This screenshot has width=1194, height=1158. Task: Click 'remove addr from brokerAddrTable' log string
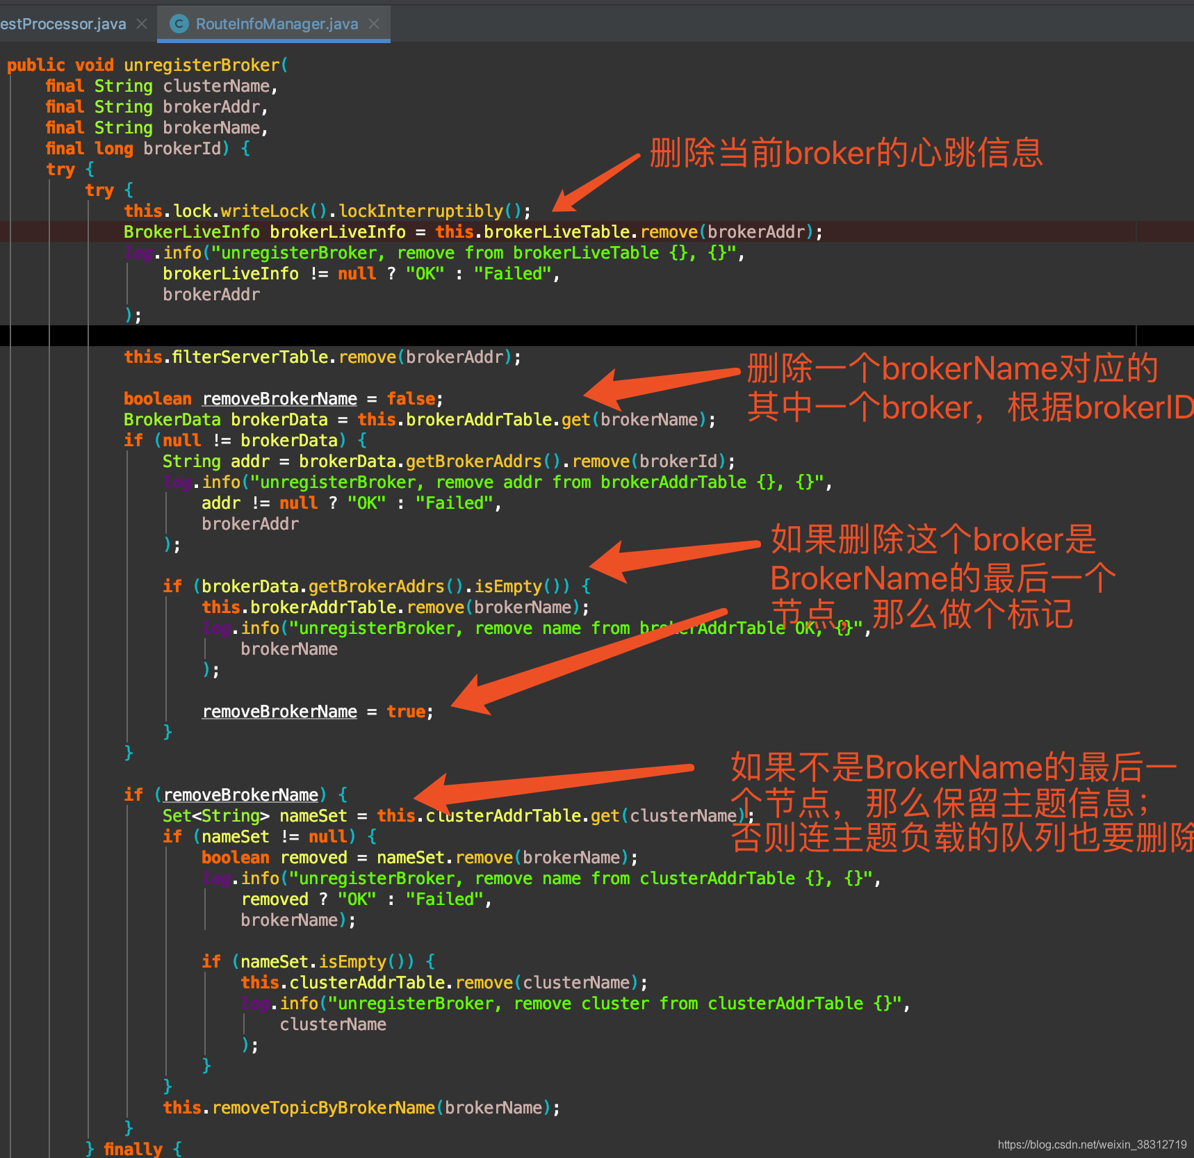pos(537,482)
